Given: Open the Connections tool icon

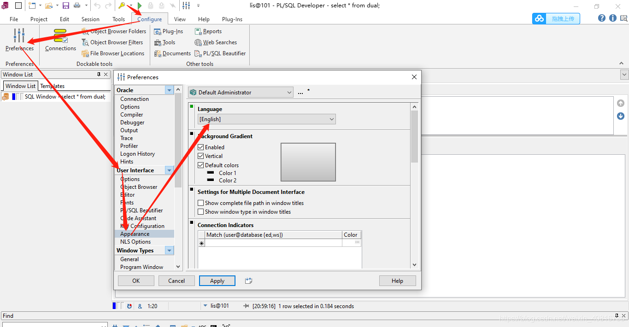Looking at the screenshot, I should click(x=60, y=36).
